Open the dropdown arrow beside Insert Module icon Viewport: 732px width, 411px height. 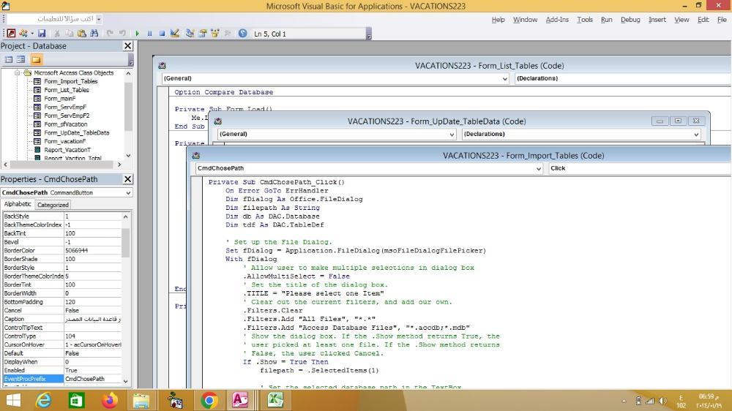click(x=32, y=34)
